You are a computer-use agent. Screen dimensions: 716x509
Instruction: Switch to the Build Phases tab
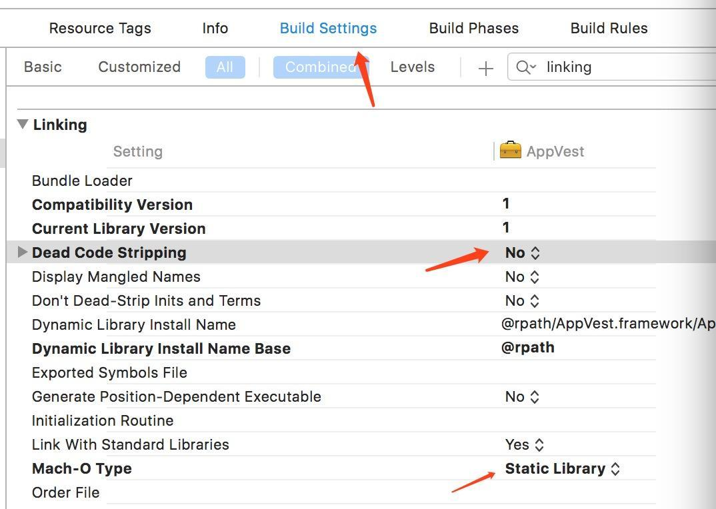click(x=473, y=28)
